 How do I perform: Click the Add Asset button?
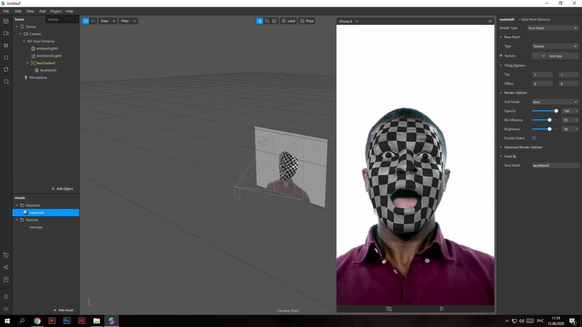[x=63, y=310]
